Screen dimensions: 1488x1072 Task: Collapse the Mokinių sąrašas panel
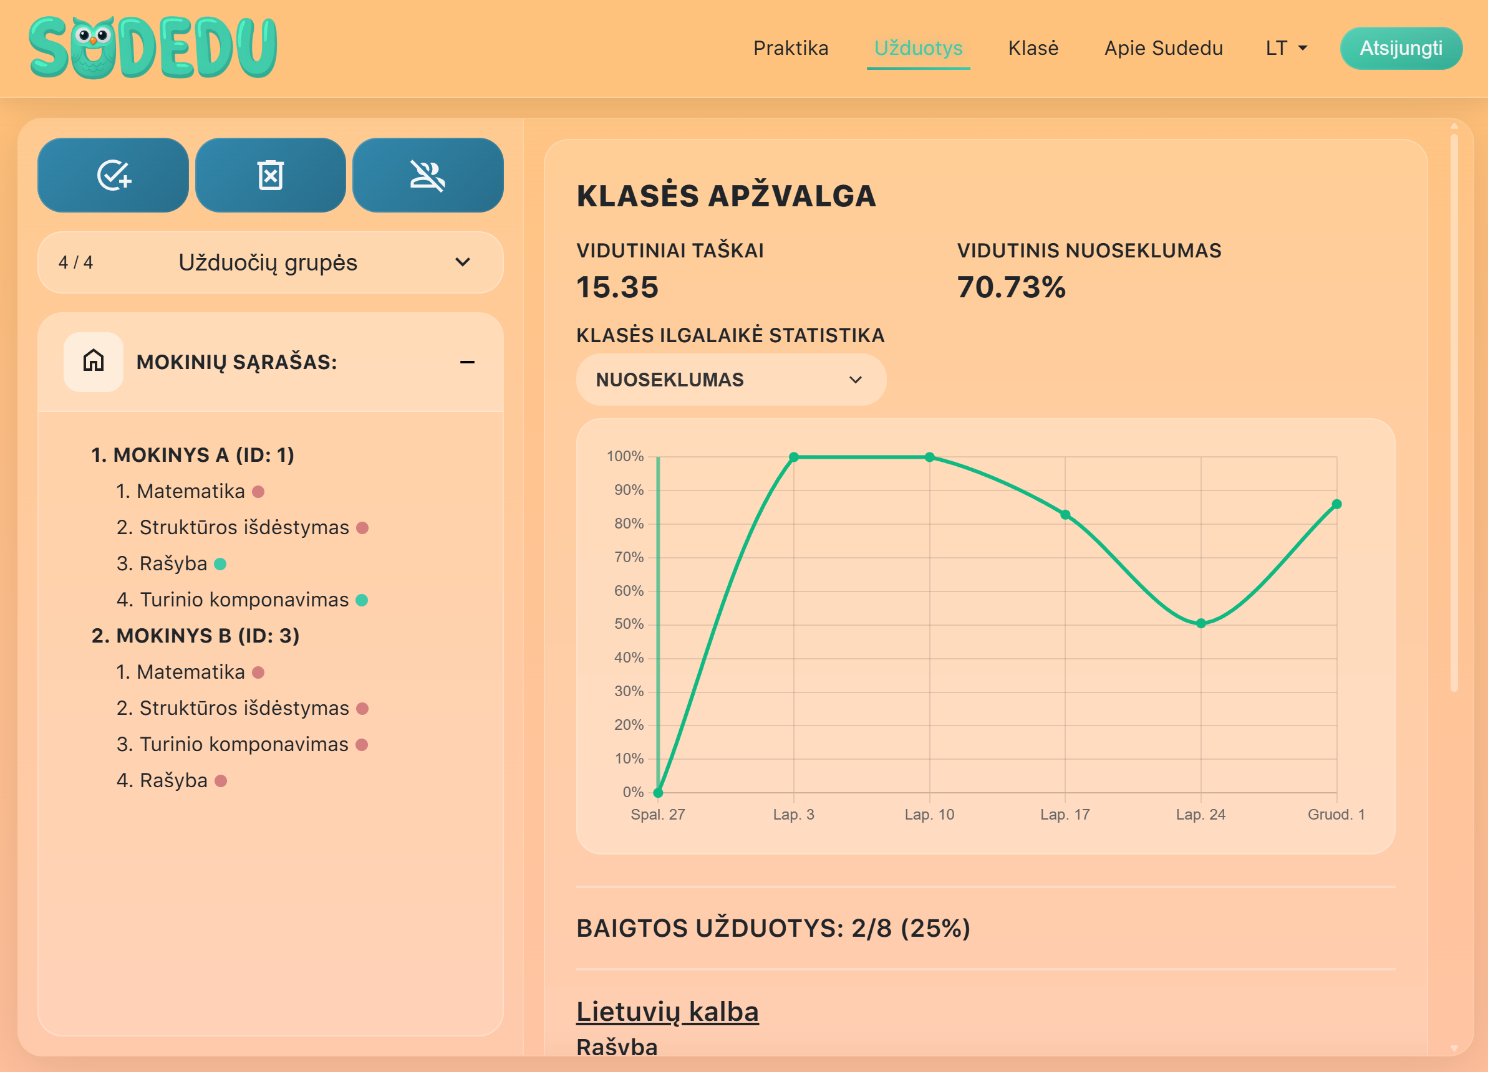click(468, 361)
